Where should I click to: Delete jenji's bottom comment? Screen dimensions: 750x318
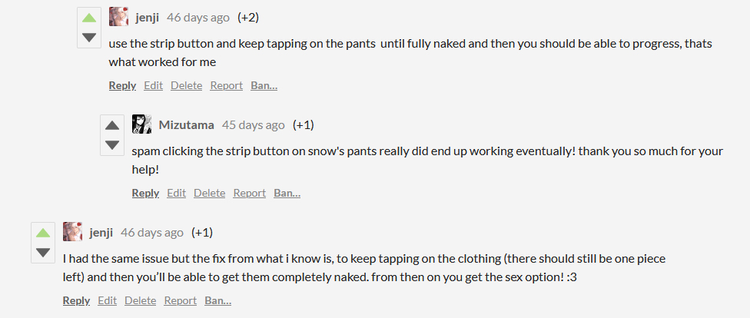(x=140, y=300)
